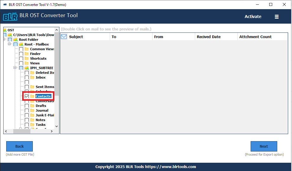Open the hamburger menu icon
This screenshot has width=292, height=171.
click(277, 17)
